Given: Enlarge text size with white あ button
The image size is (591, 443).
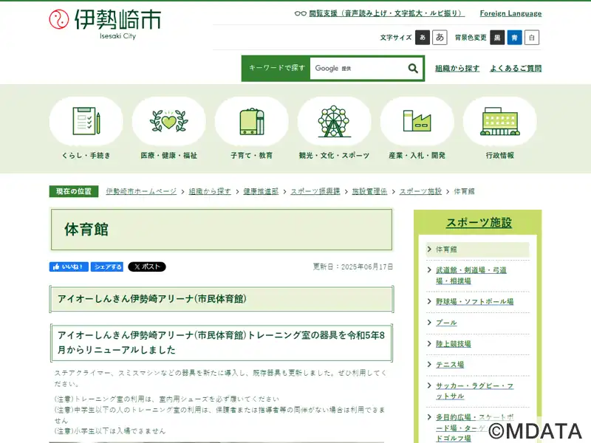Looking at the screenshot, I should tap(440, 38).
